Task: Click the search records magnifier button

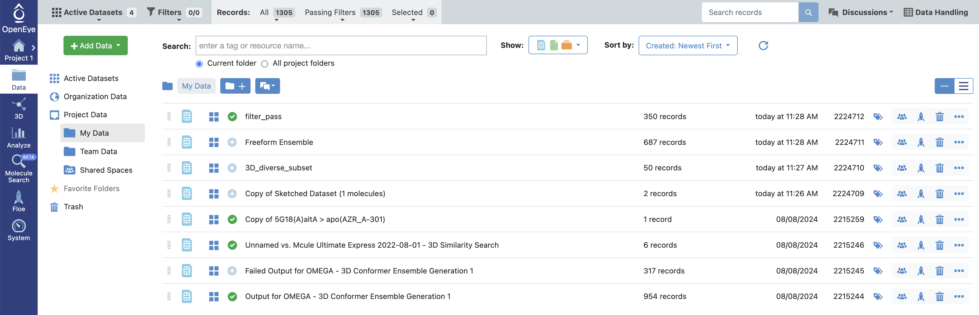Action: point(808,12)
